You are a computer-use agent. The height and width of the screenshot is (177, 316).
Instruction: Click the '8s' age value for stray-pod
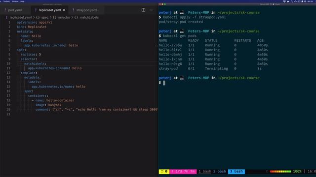click(x=259, y=69)
